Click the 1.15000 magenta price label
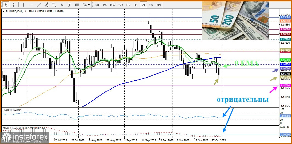Screen dimensions: 292x144 tap(285, 85)
